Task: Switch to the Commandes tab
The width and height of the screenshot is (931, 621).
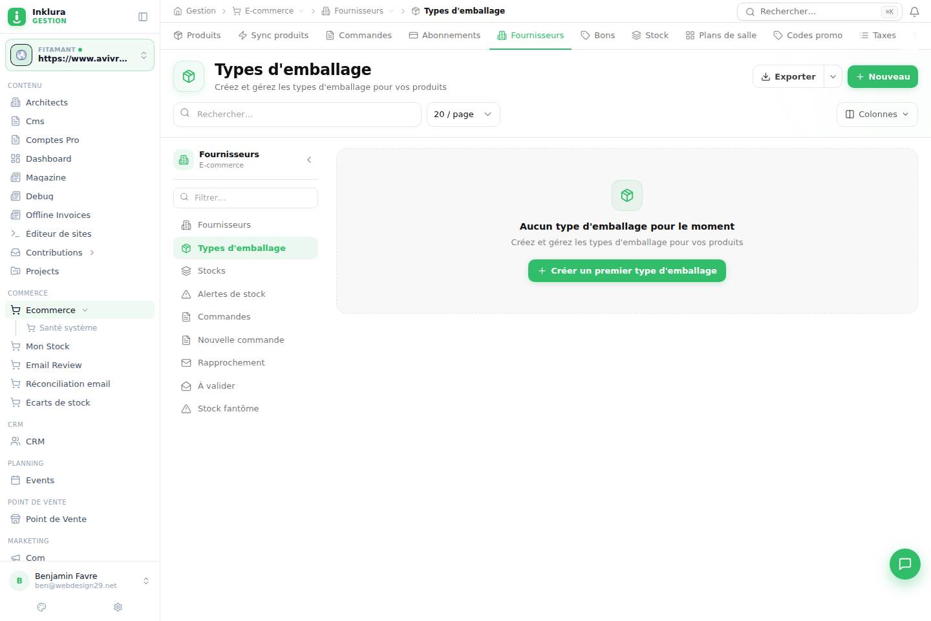Action: 359,35
